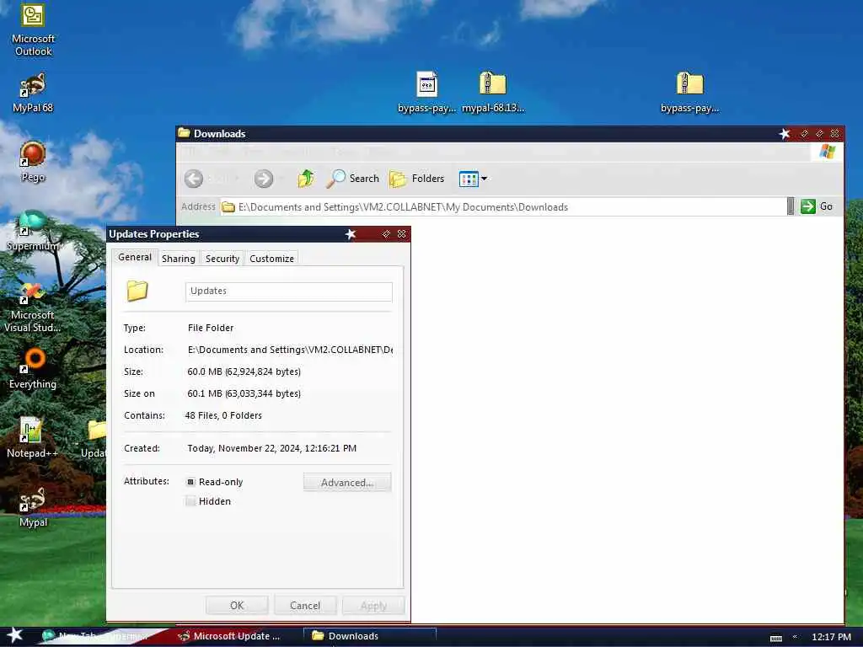Select the Supermium desktop shortcut
Viewport: 863px width, 647px height.
click(x=33, y=231)
